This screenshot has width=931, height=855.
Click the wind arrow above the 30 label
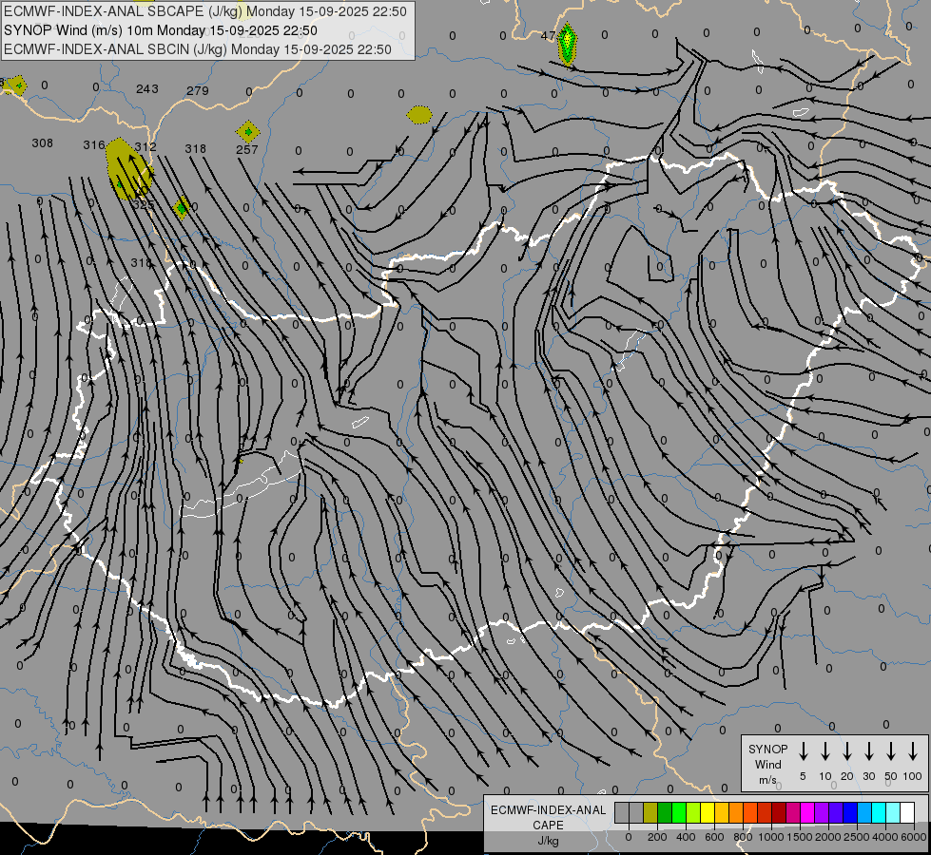(x=868, y=750)
